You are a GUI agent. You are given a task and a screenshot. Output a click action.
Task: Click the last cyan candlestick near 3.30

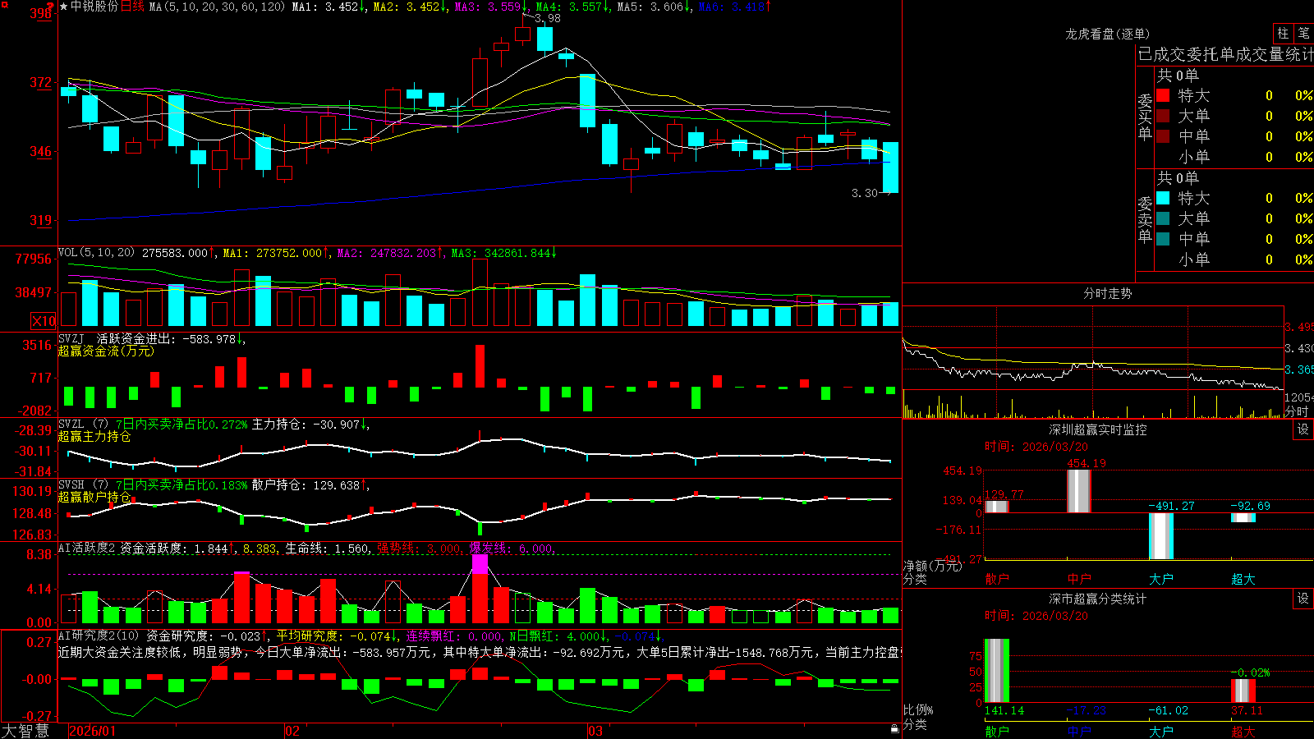[x=890, y=168]
